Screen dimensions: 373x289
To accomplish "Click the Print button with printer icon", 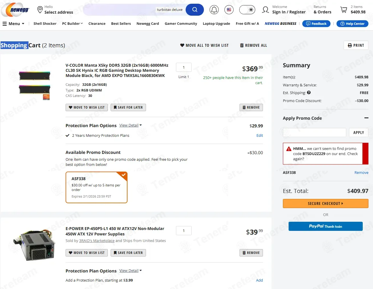I will [356, 45].
